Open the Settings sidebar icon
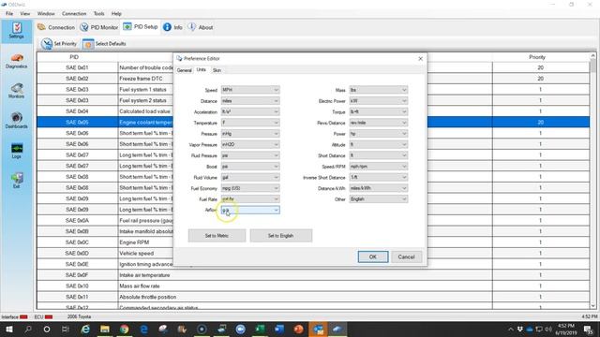 (x=17, y=31)
